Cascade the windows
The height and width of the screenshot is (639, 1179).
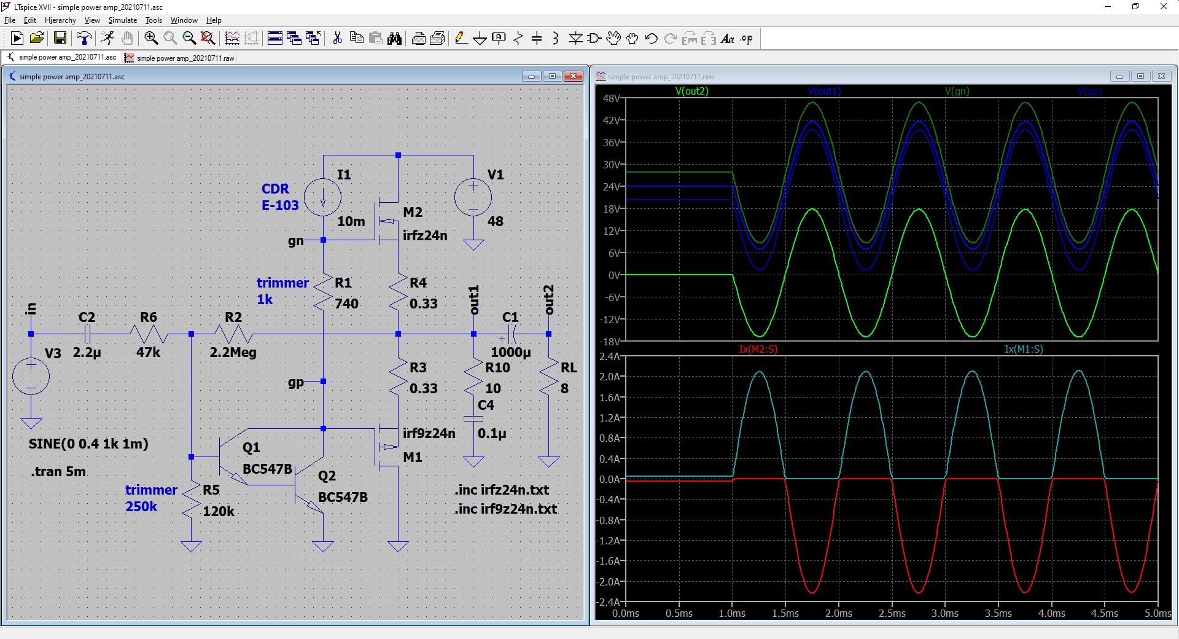point(294,39)
